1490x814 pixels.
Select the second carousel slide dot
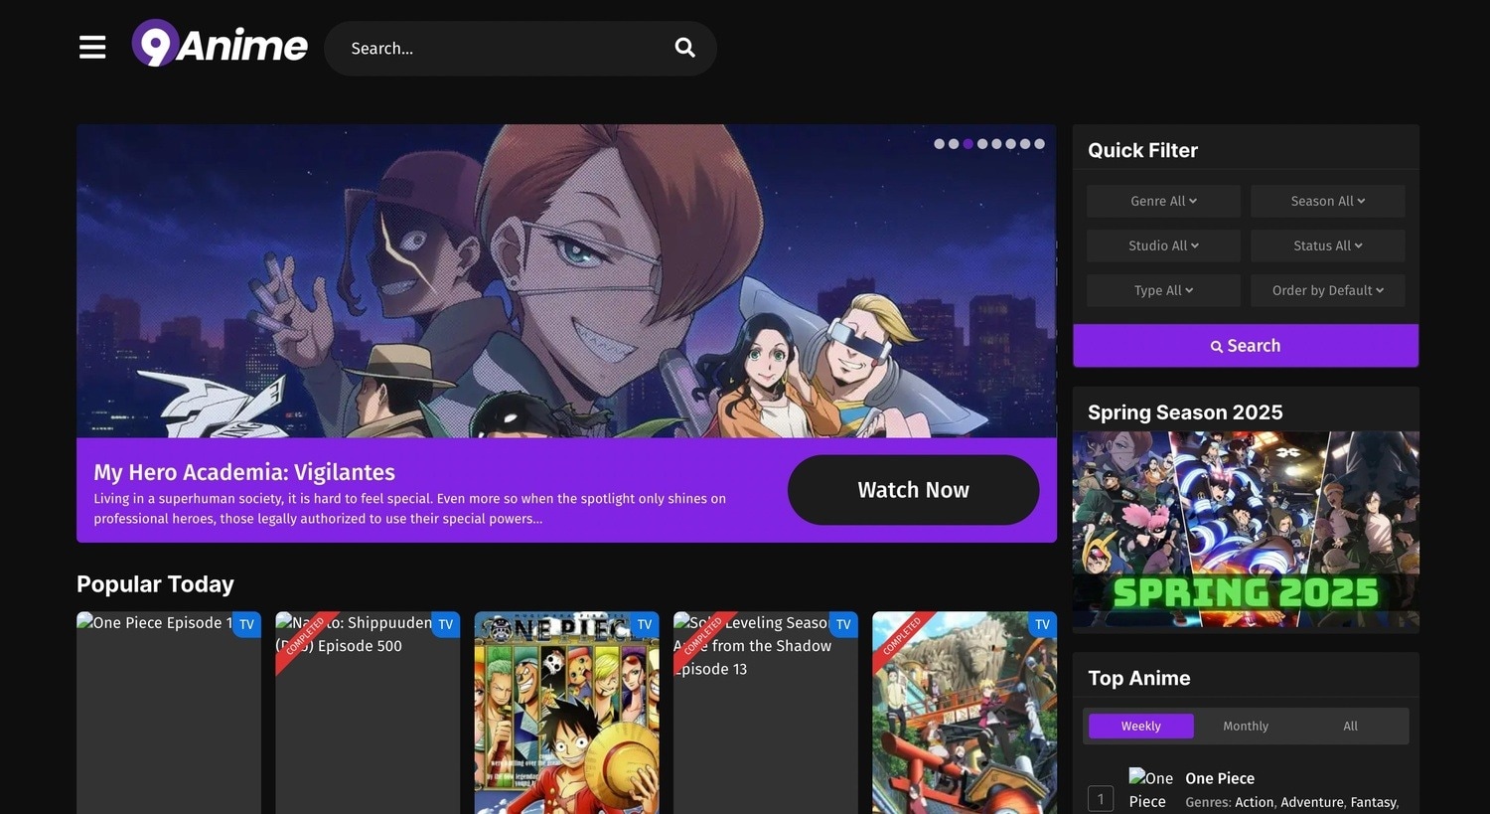[x=954, y=144]
